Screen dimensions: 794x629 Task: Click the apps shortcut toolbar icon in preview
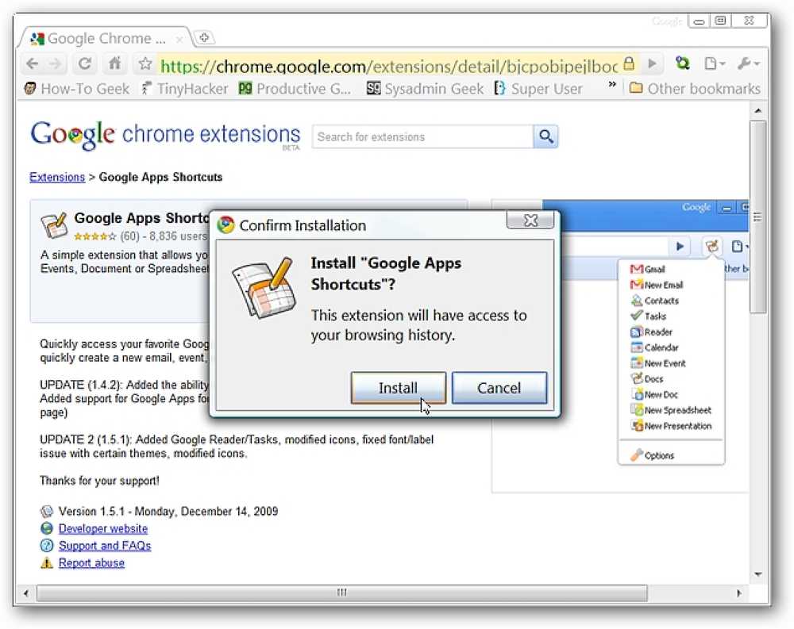click(712, 247)
